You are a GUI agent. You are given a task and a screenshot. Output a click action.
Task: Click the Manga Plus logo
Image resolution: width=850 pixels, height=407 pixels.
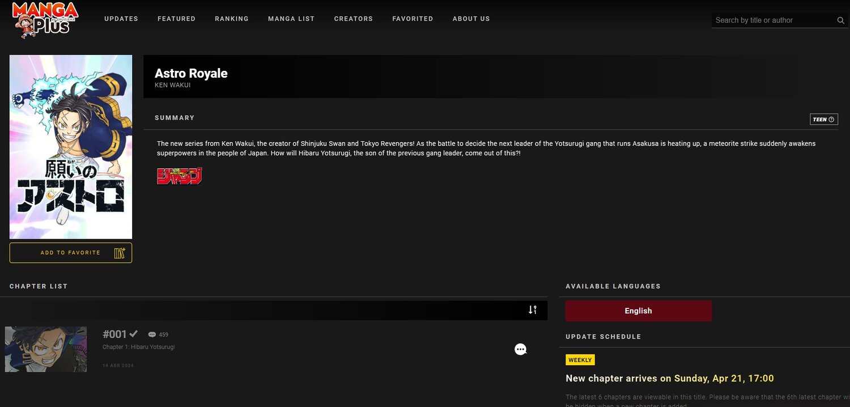(x=45, y=20)
